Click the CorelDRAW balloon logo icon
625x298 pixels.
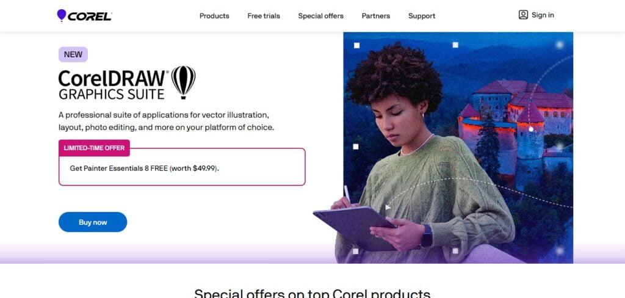(x=183, y=82)
